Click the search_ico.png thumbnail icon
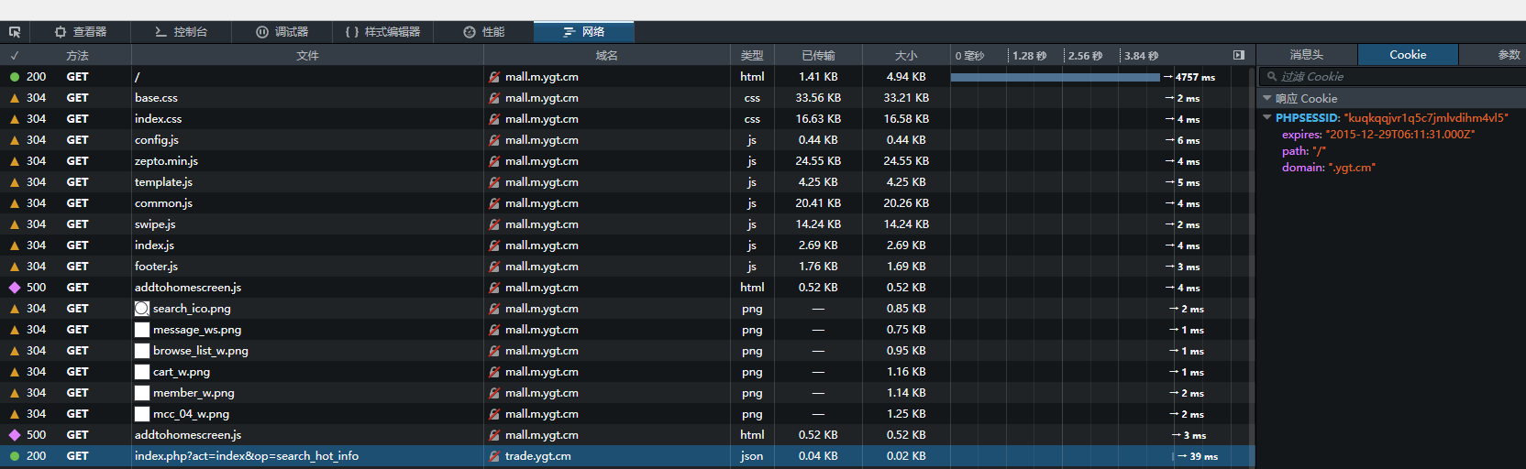Screen dimensions: 1526x469 142,309
